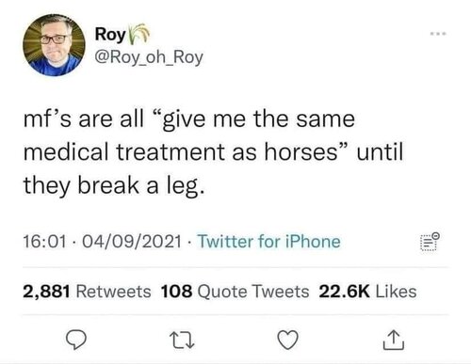
Task: Like the tweet with heart icon
Action: (x=288, y=340)
